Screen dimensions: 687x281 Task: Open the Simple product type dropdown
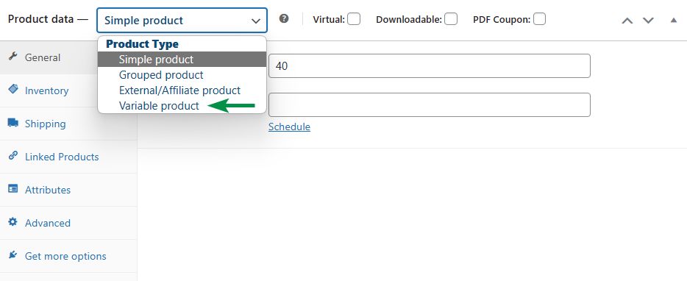182,20
